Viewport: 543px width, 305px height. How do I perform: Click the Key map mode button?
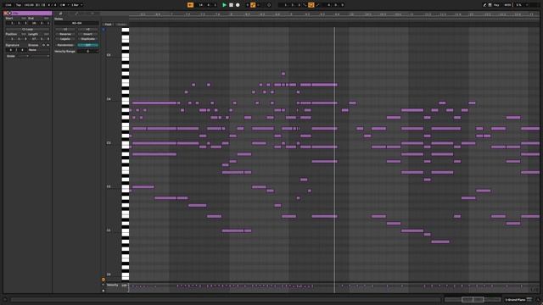pos(496,5)
